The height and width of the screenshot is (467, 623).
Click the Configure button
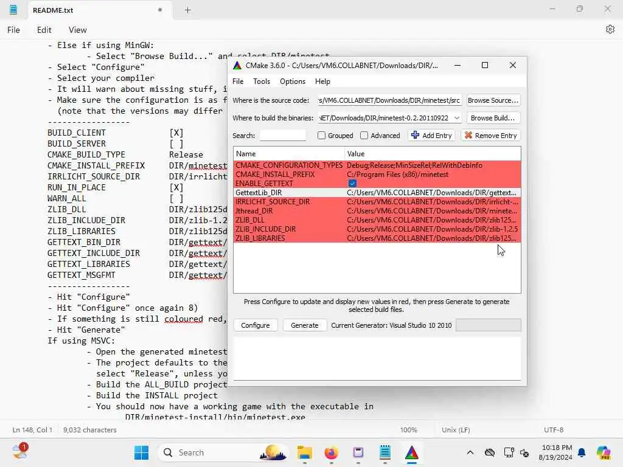coord(255,325)
